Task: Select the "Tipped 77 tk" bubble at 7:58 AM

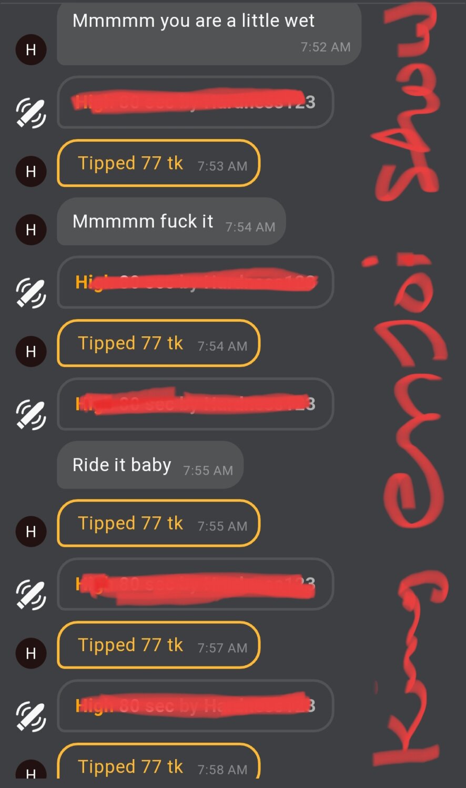Action: point(158,762)
